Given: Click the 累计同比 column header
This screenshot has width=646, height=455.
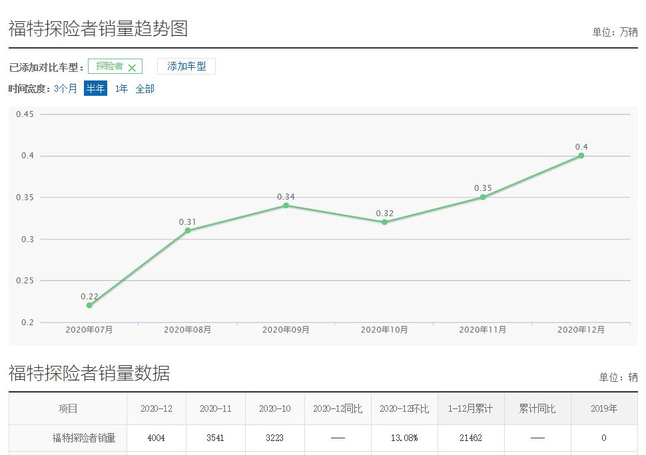Looking at the screenshot, I should tap(537, 408).
